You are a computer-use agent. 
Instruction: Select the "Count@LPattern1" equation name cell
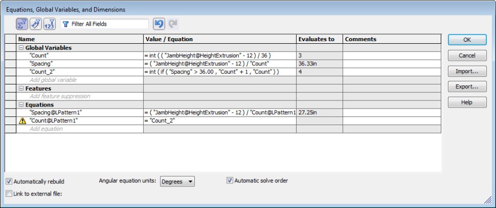(80, 120)
